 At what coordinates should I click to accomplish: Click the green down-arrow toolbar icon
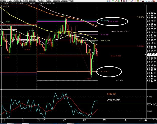pyautogui.click(x=113, y=1)
